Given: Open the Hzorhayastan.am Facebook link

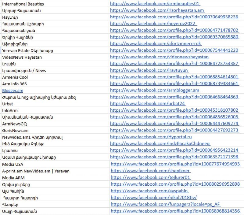Looking at the screenshot, I should 157,10.
